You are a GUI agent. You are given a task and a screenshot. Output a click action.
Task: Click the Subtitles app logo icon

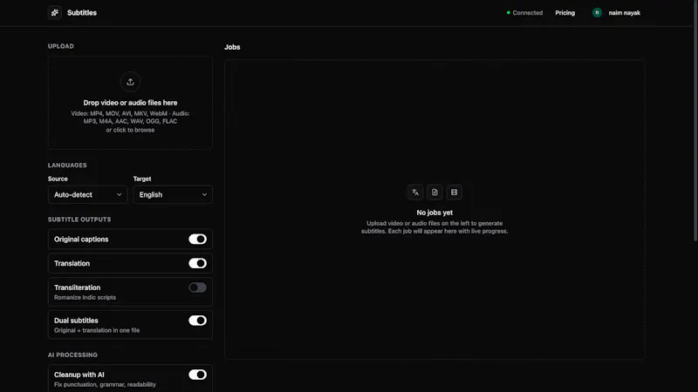click(x=55, y=12)
